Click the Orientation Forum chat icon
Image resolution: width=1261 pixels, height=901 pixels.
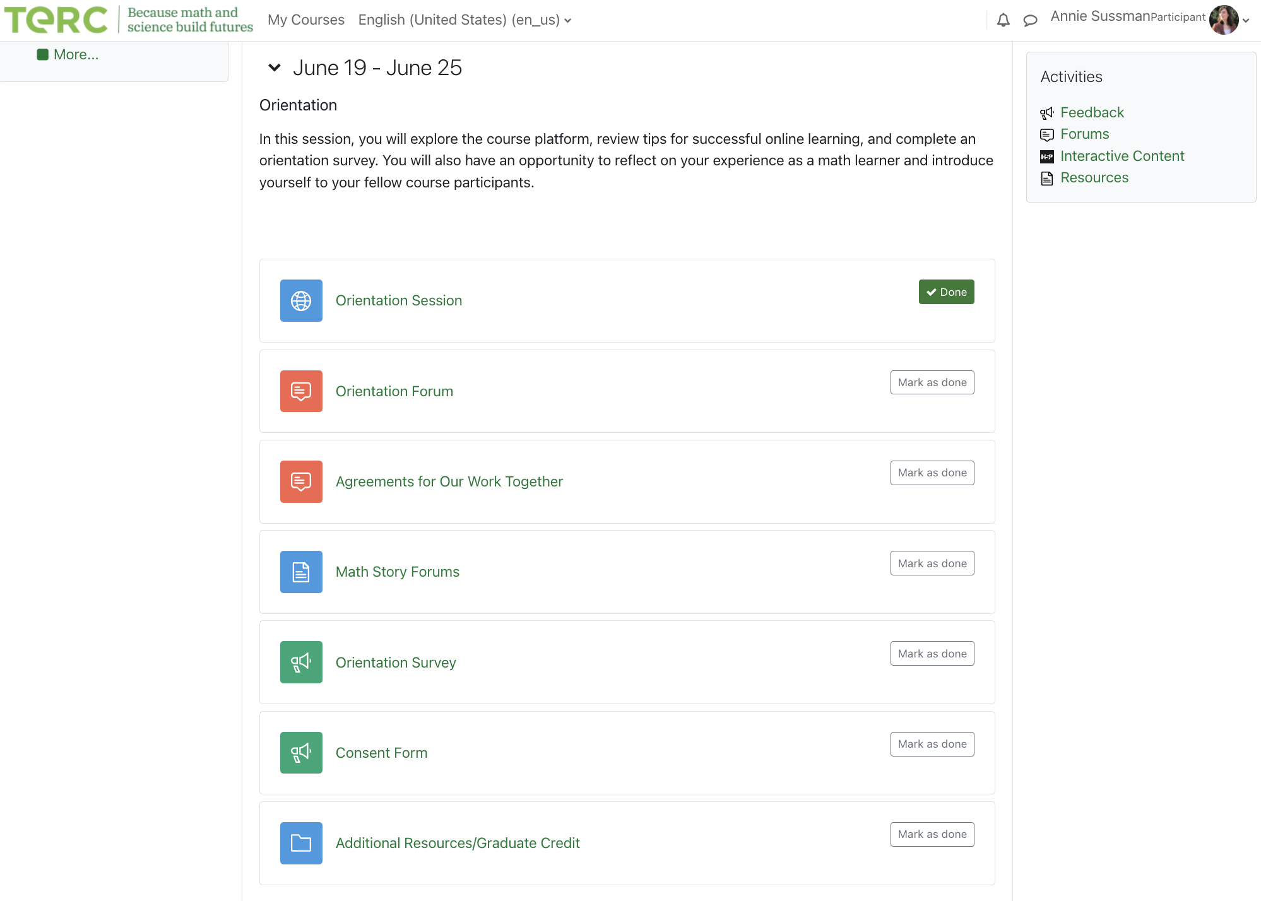[301, 391]
